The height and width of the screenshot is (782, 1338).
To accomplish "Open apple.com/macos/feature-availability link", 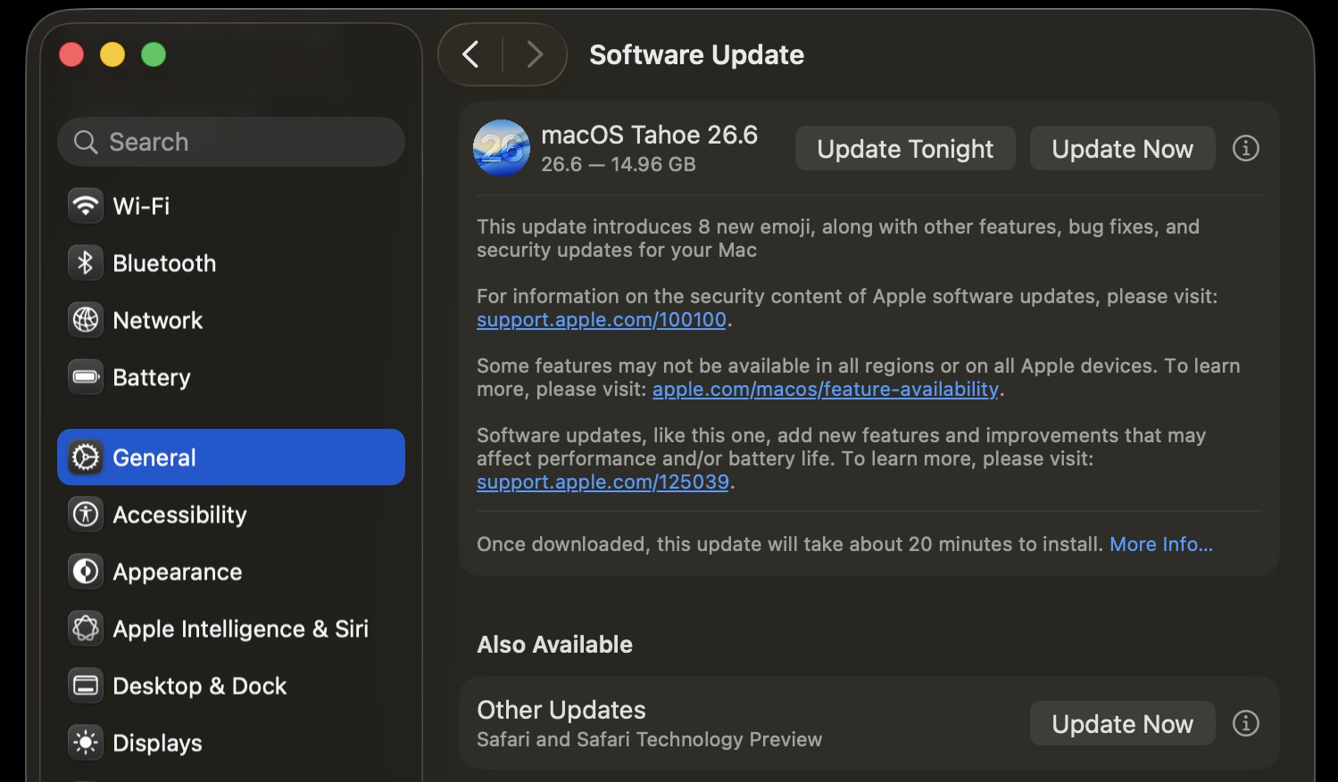I will (826, 389).
